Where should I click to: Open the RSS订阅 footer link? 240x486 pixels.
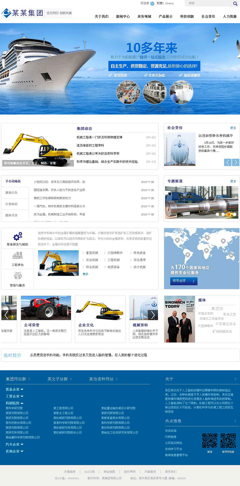[90, 472]
